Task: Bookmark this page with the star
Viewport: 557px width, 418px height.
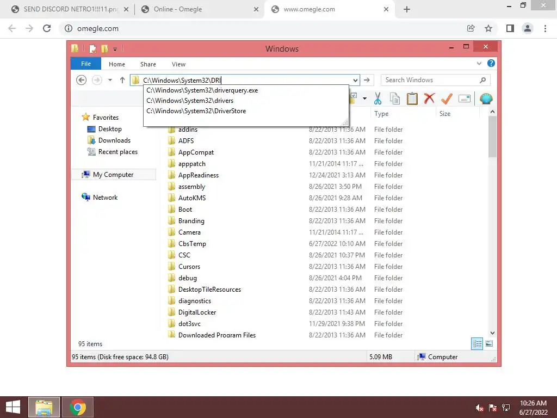Action: coord(488,28)
